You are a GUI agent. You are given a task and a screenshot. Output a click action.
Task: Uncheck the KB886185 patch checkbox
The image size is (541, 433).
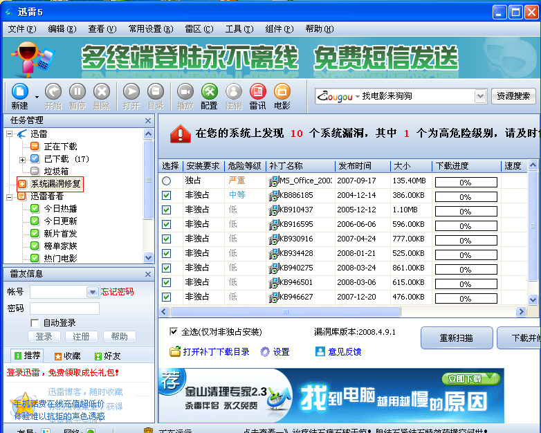tap(166, 195)
